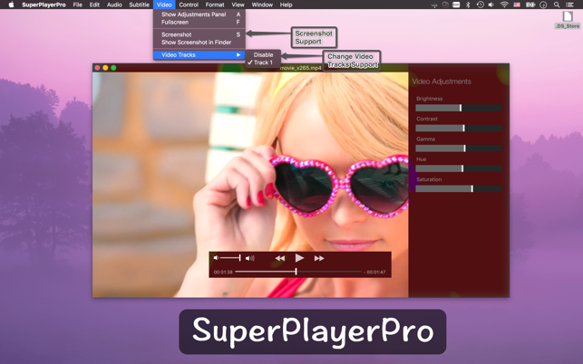The image size is (583, 364).
Task: Close the open Video menu
Action: click(x=164, y=5)
